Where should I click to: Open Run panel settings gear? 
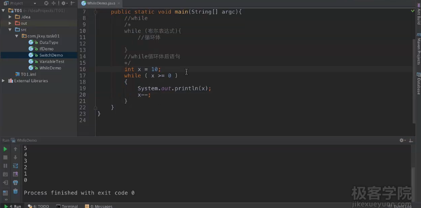pos(402,140)
